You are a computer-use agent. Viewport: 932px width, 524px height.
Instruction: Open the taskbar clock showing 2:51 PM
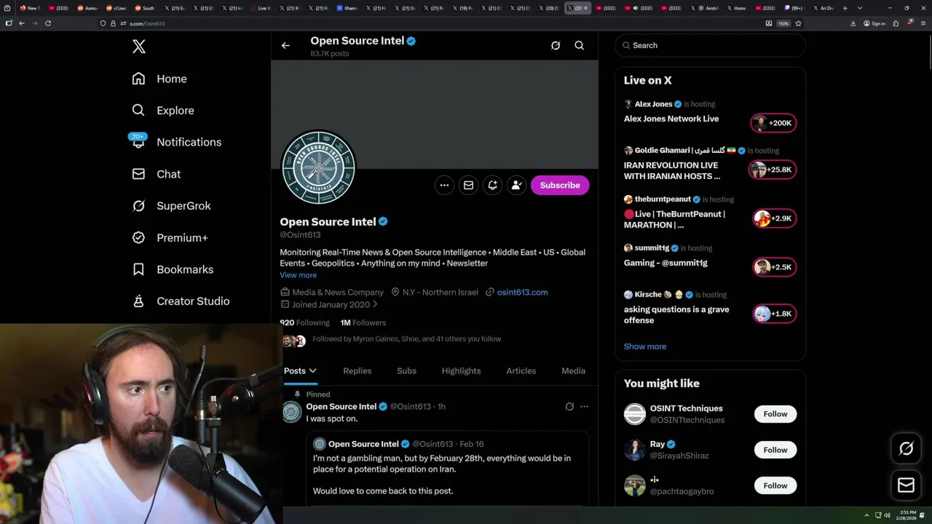(907, 515)
